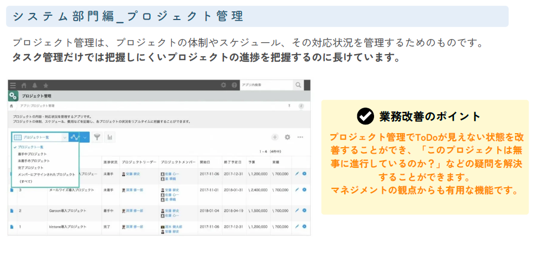Open details icon of record number 2
The width and height of the screenshot is (534, 269).
pos(11,211)
